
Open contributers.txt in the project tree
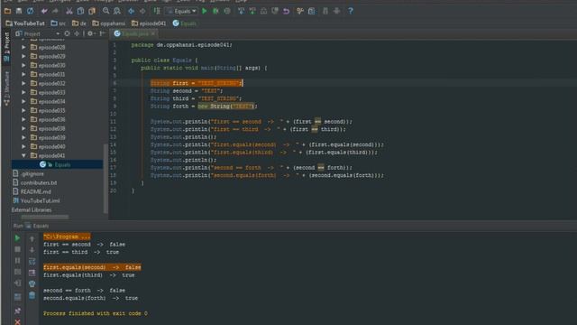[35, 182]
